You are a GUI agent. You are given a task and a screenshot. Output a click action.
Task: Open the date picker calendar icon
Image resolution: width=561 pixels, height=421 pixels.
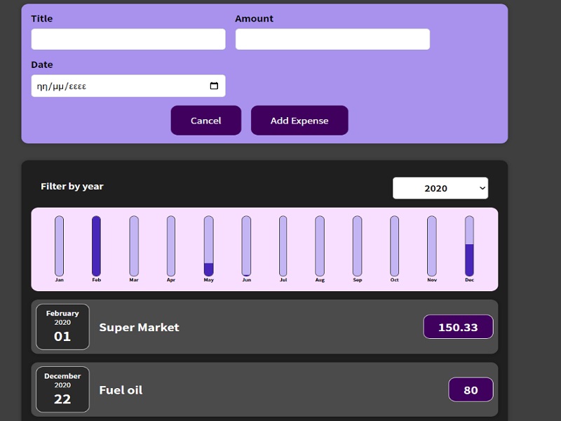click(x=214, y=85)
